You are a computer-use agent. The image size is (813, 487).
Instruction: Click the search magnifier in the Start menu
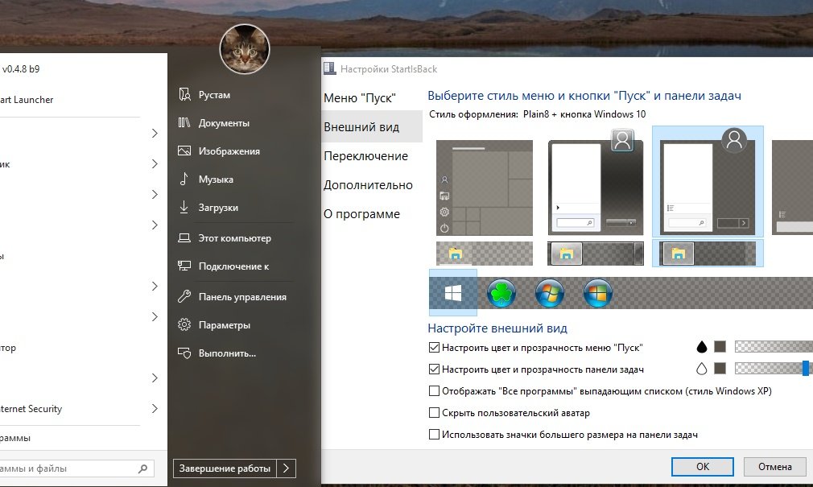[142, 468]
